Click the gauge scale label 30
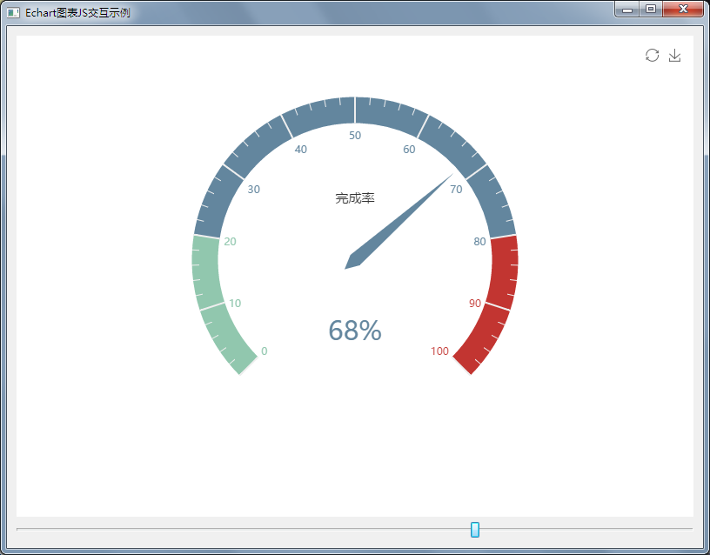This screenshot has height=555, width=710. tap(254, 190)
